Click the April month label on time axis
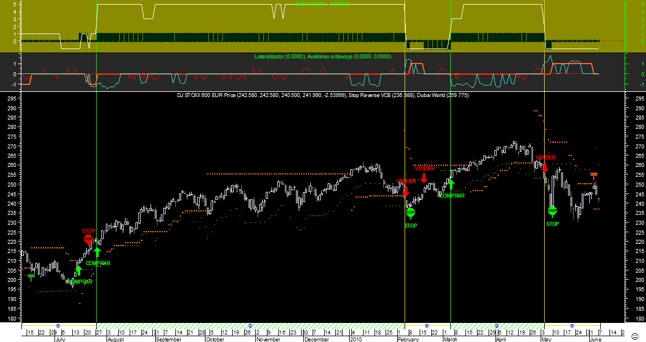The image size is (646, 342). (x=501, y=340)
